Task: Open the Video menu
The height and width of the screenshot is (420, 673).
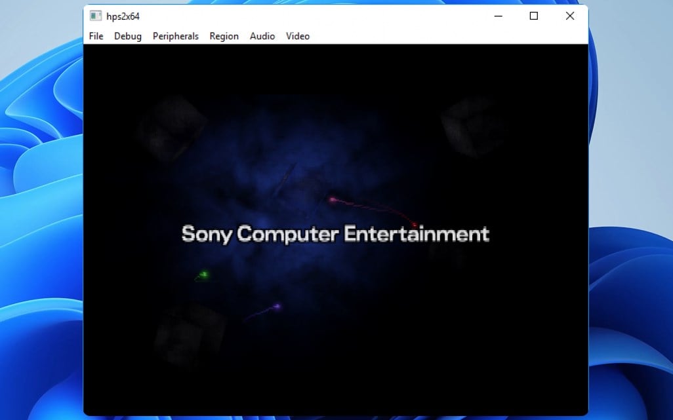Action: coord(298,36)
